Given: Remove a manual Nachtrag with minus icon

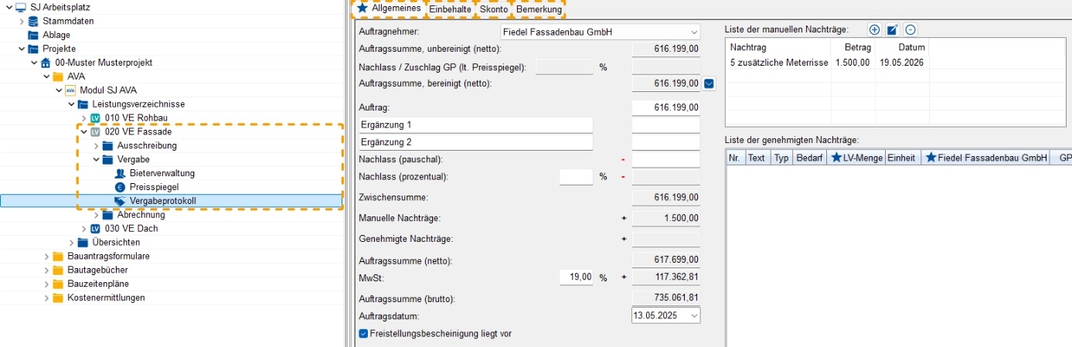Looking at the screenshot, I should [x=910, y=29].
